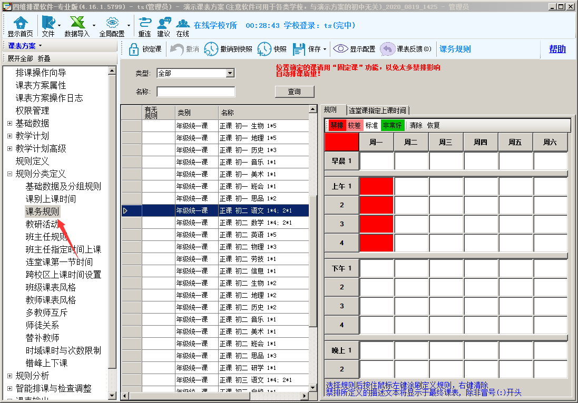Click the 全局配置 eye settings icon
The image size is (578, 403).
112,23
